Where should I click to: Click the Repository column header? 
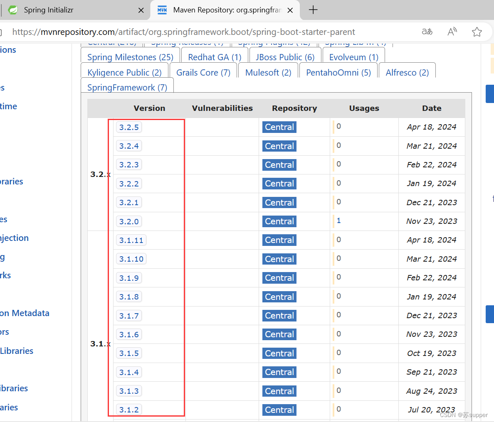click(x=294, y=108)
